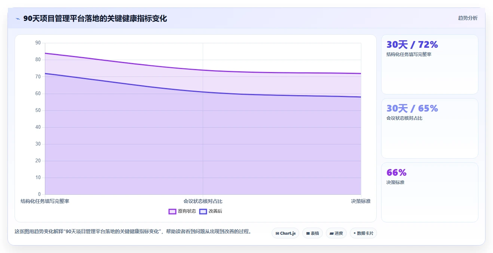Click 结构化任务填写完整率 card caption
The width and height of the screenshot is (493, 253).
point(409,54)
